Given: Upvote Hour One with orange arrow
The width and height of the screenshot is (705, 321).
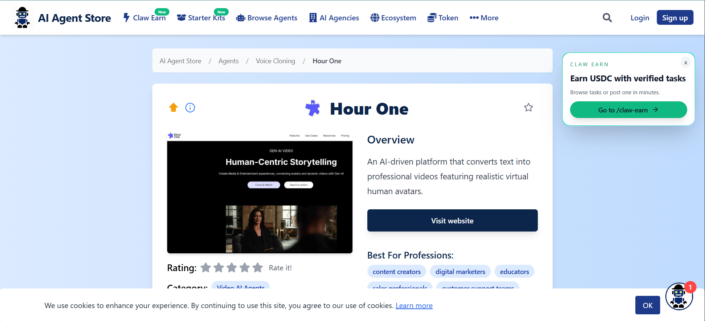Looking at the screenshot, I should 173,108.
